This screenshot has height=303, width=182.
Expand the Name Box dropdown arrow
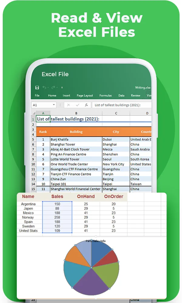coord(54,105)
